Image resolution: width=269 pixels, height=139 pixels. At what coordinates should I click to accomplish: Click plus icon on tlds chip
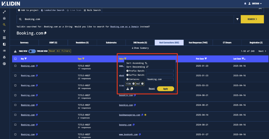pos(133,84)
